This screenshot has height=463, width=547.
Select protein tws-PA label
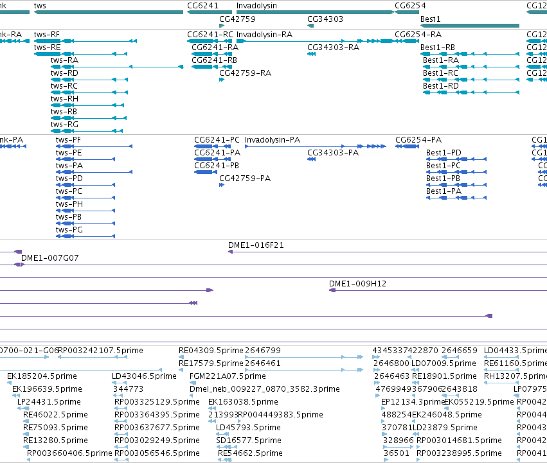[69, 166]
